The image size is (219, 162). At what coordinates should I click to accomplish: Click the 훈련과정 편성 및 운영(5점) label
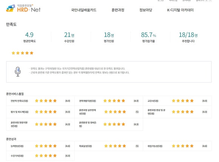click(156, 112)
